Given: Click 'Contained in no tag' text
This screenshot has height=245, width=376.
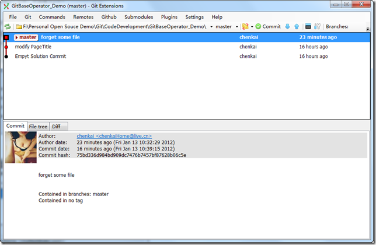Looking at the screenshot, I should coord(61,201).
